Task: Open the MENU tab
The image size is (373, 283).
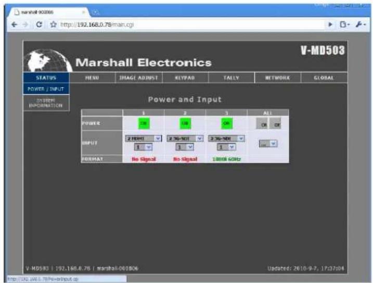Action: click(92, 78)
